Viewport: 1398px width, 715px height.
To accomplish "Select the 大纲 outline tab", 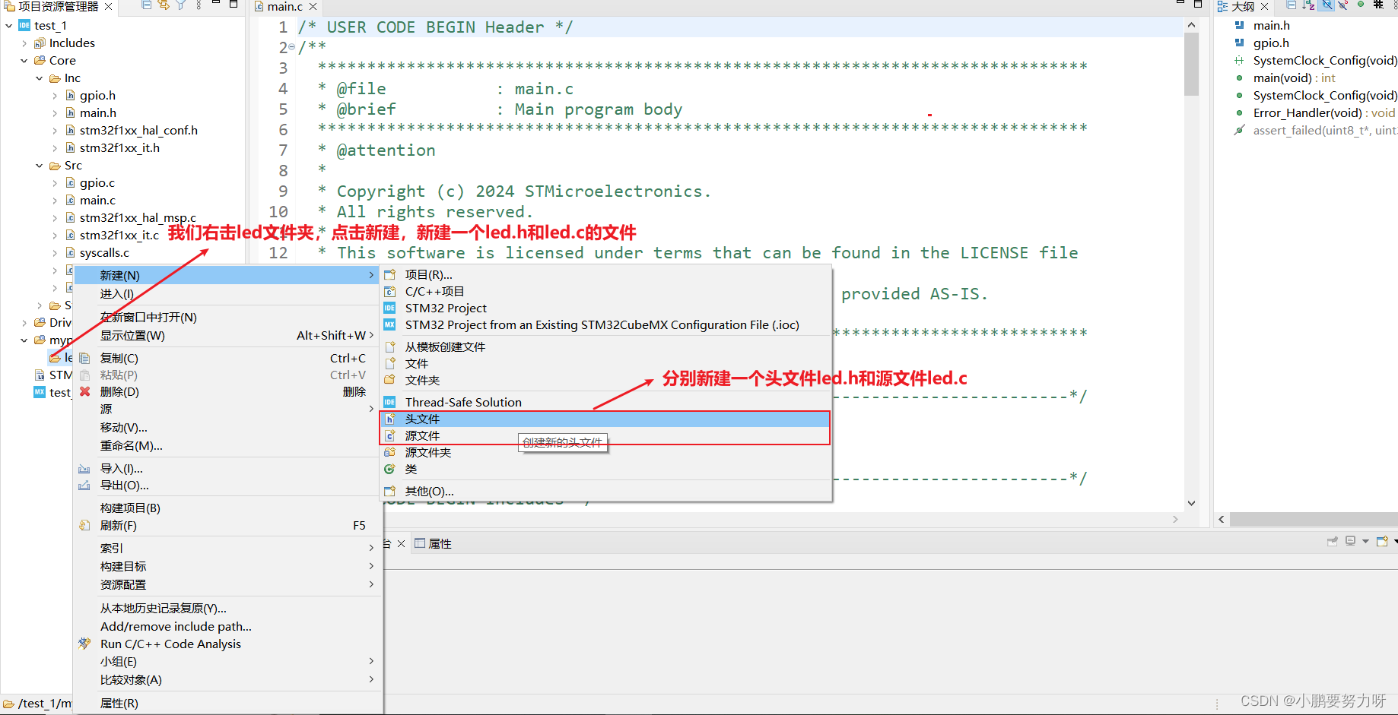I will point(1243,6).
